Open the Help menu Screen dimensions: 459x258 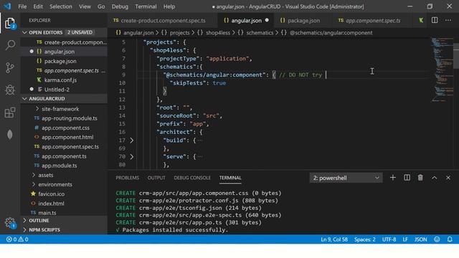pyautogui.click(x=169, y=6)
